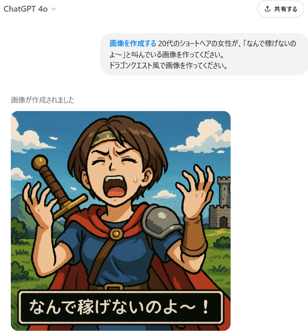The image size is (308, 332).
Task: Click the share arrow icon
Action: (267, 9)
